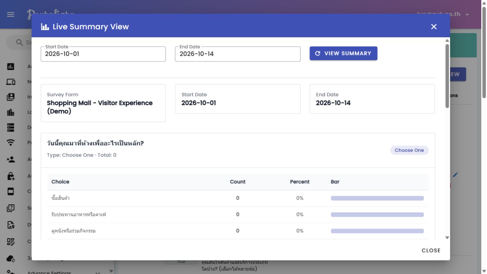The width and height of the screenshot is (487, 274).
Task: Focus the End Date input field
Action: [238, 54]
